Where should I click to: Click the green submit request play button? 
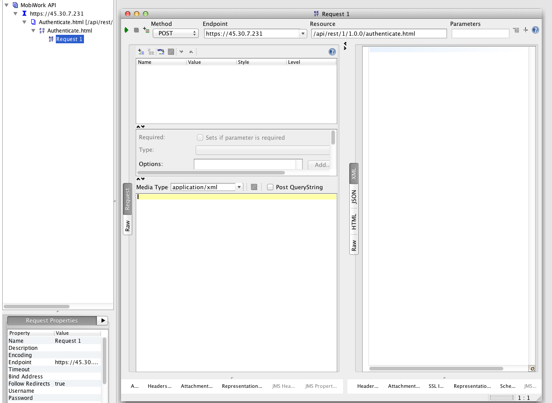coord(126,30)
